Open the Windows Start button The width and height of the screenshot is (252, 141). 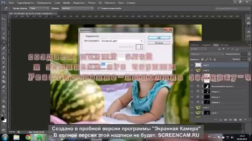(5, 137)
